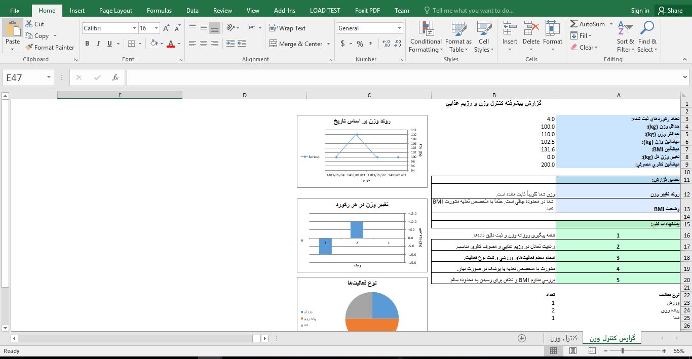Click the Borders icon

[131, 44]
